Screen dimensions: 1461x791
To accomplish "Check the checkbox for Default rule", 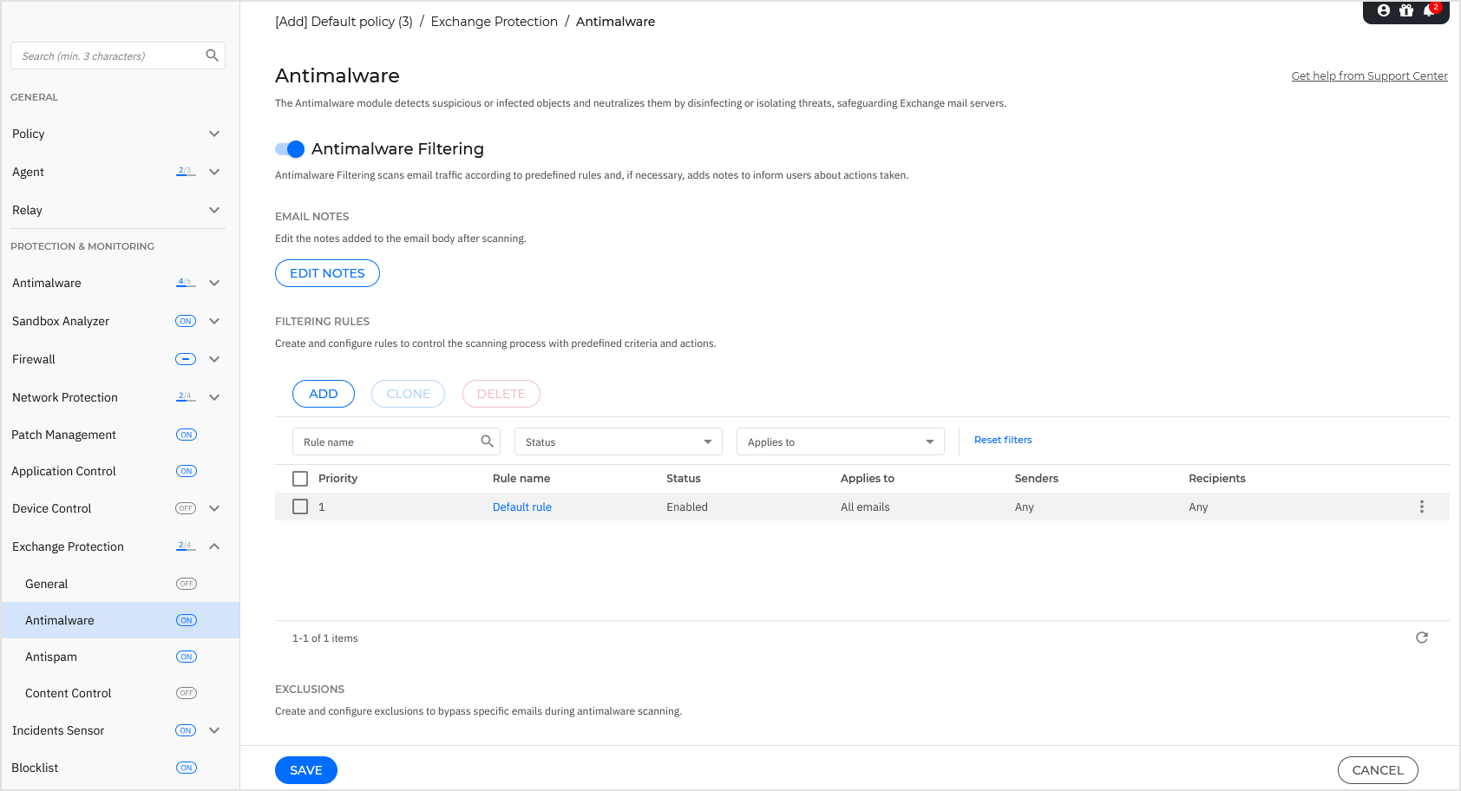I will [300, 507].
